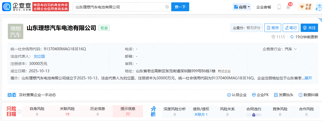This screenshot has height=121, width=322.
Task: Click the 报告 report button
Action: 273,28
